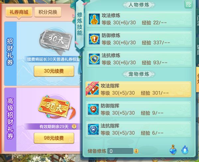Click the blue potion bottle icon

[x=173, y=150]
